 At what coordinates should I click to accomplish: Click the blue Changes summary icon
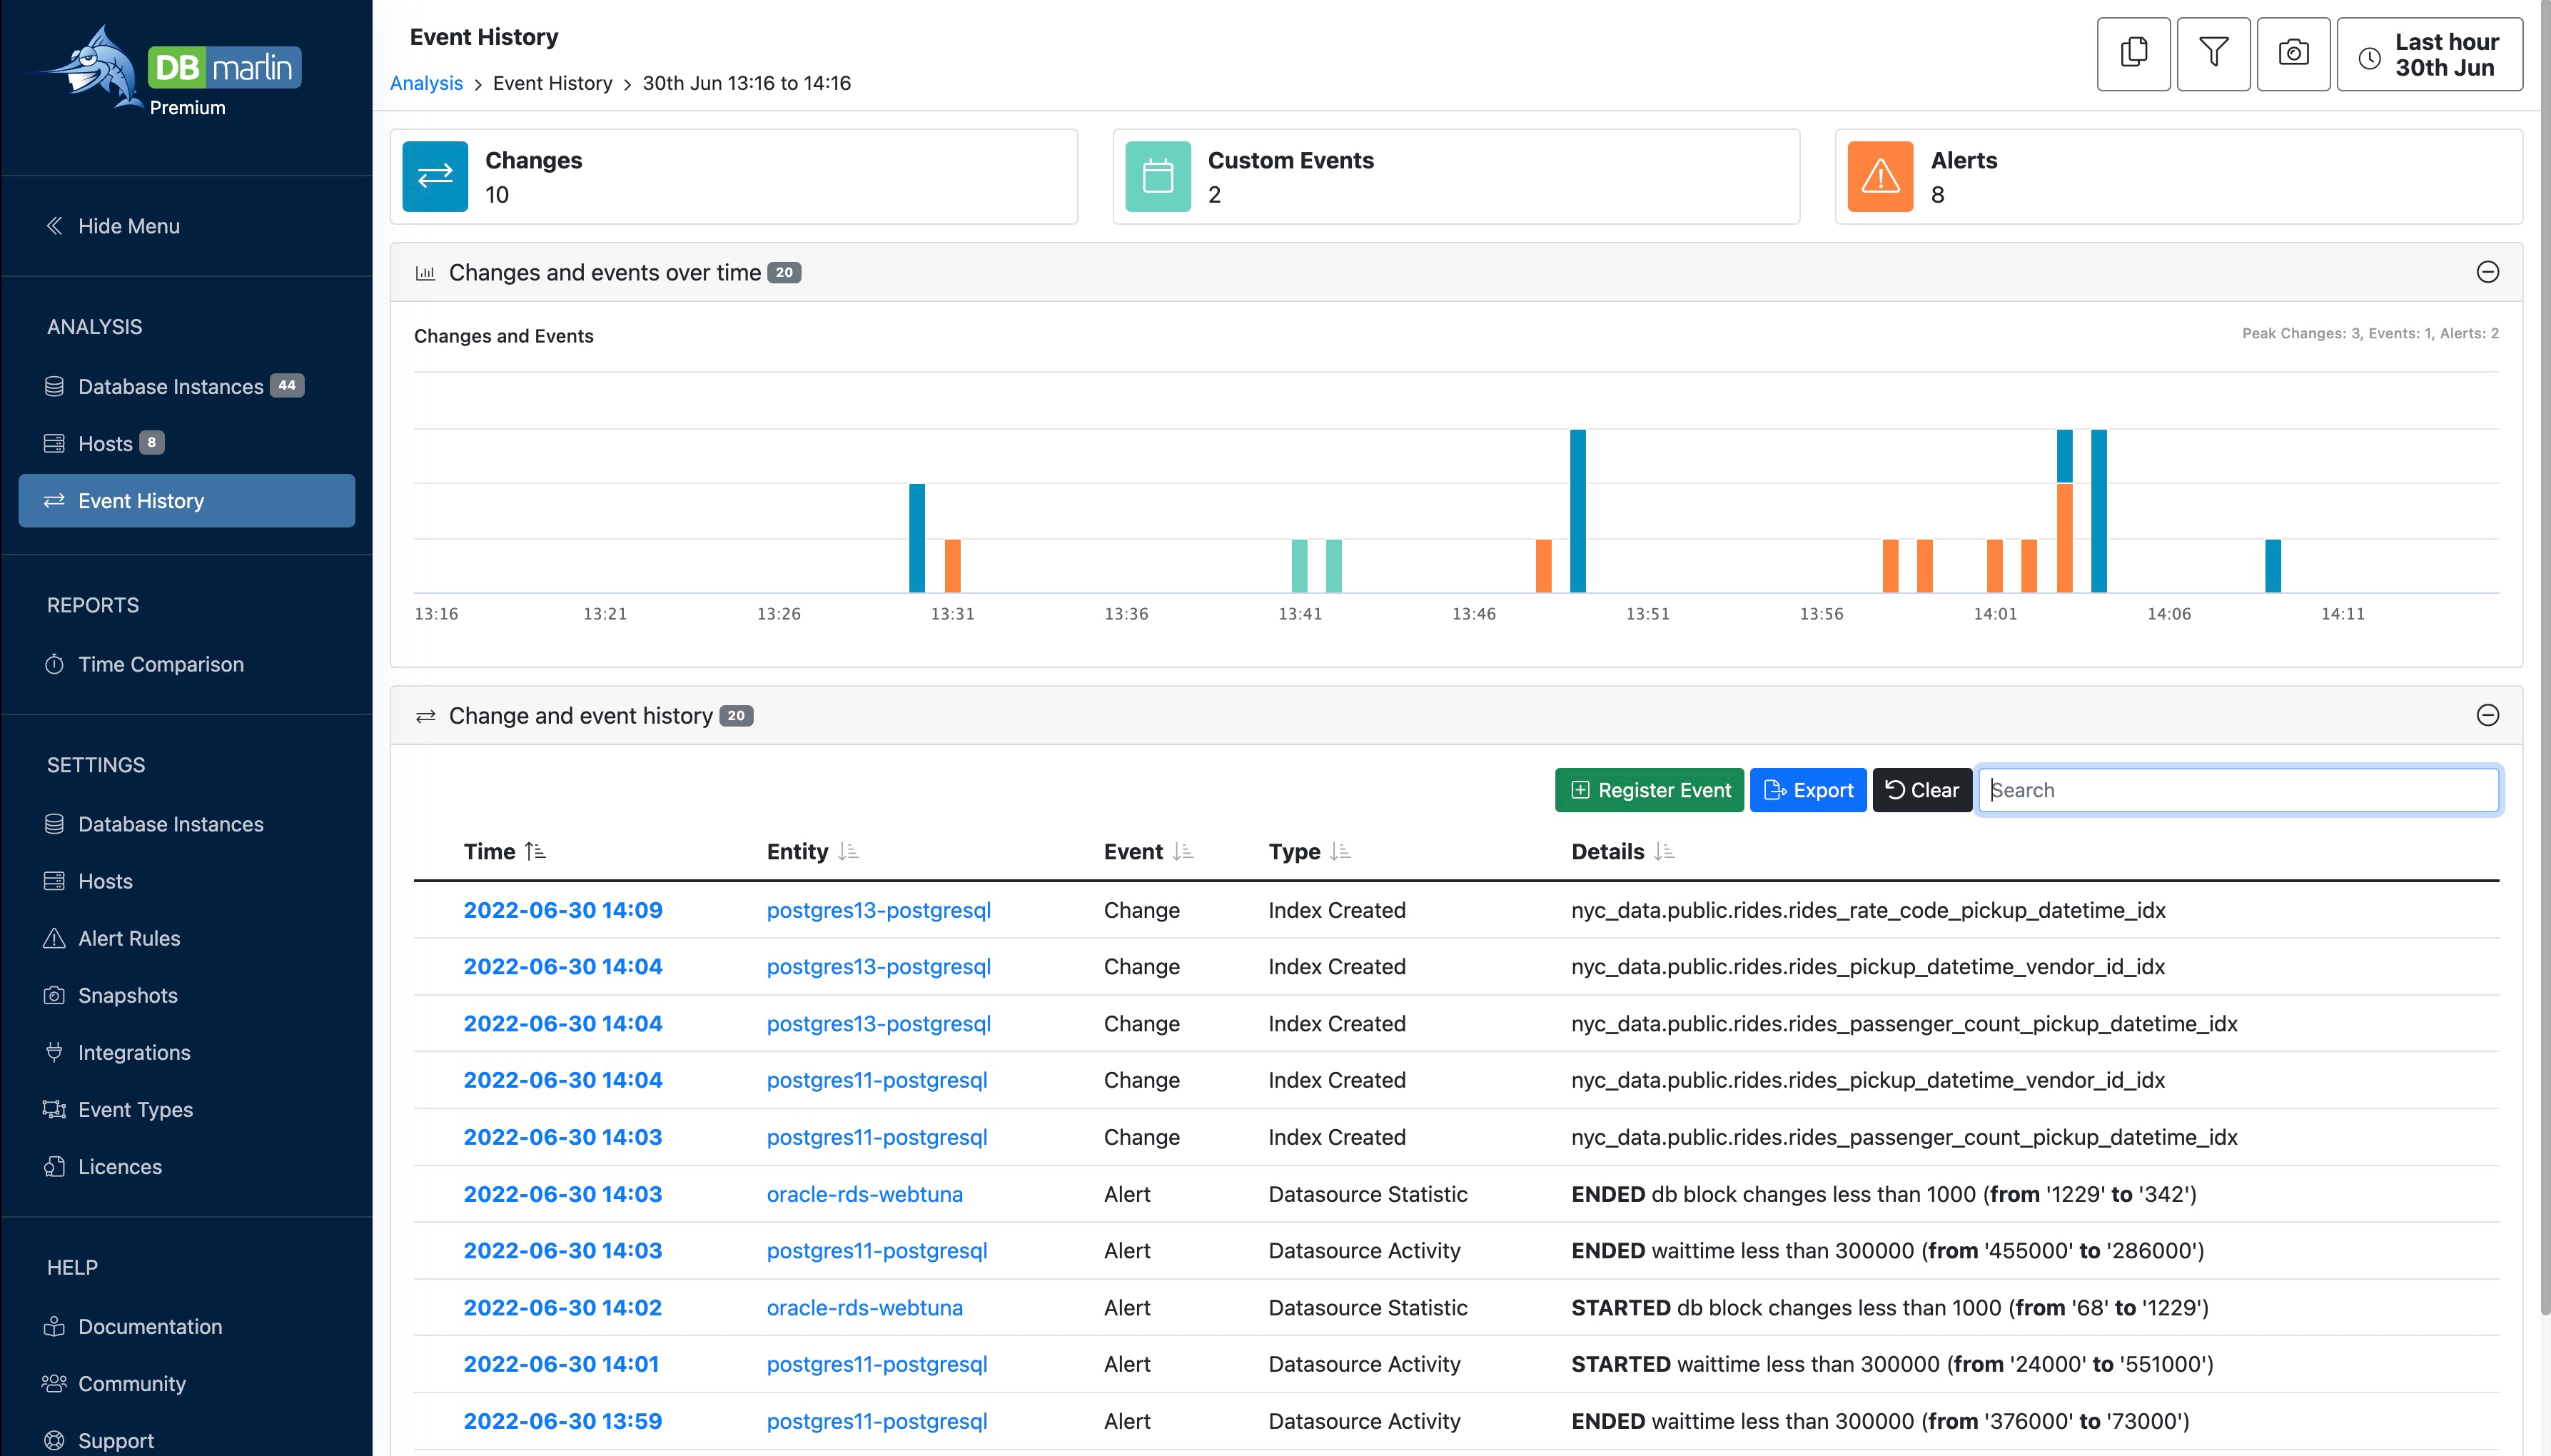[x=434, y=176]
